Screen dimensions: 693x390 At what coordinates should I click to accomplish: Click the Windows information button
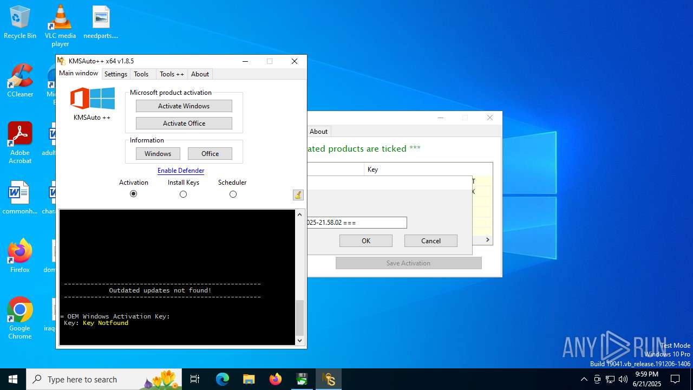click(x=158, y=154)
